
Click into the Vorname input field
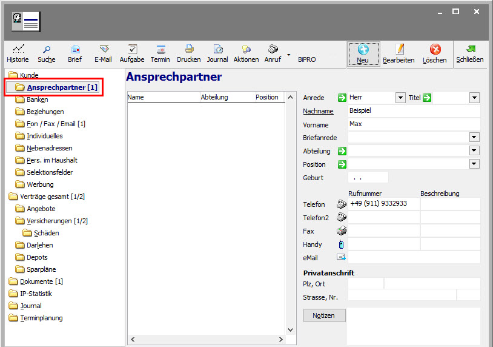[x=414, y=124]
